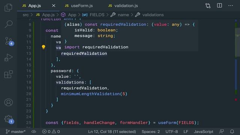Open the App symbol breadcrumb

coord(69,15)
